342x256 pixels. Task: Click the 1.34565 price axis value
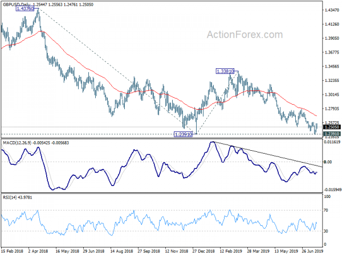pos(332,67)
